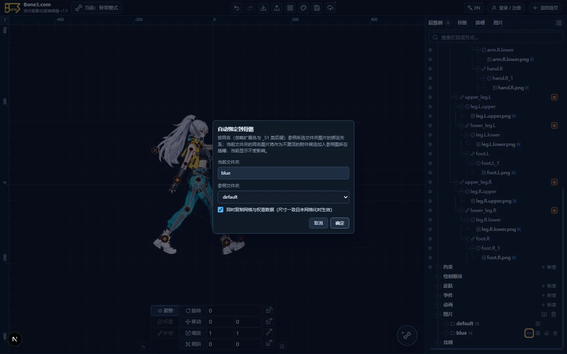Image resolution: width=567 pixels, height=354 pixels.
Task: Open the reference folder dropdown showing default
Action: [x=283, y=197]
